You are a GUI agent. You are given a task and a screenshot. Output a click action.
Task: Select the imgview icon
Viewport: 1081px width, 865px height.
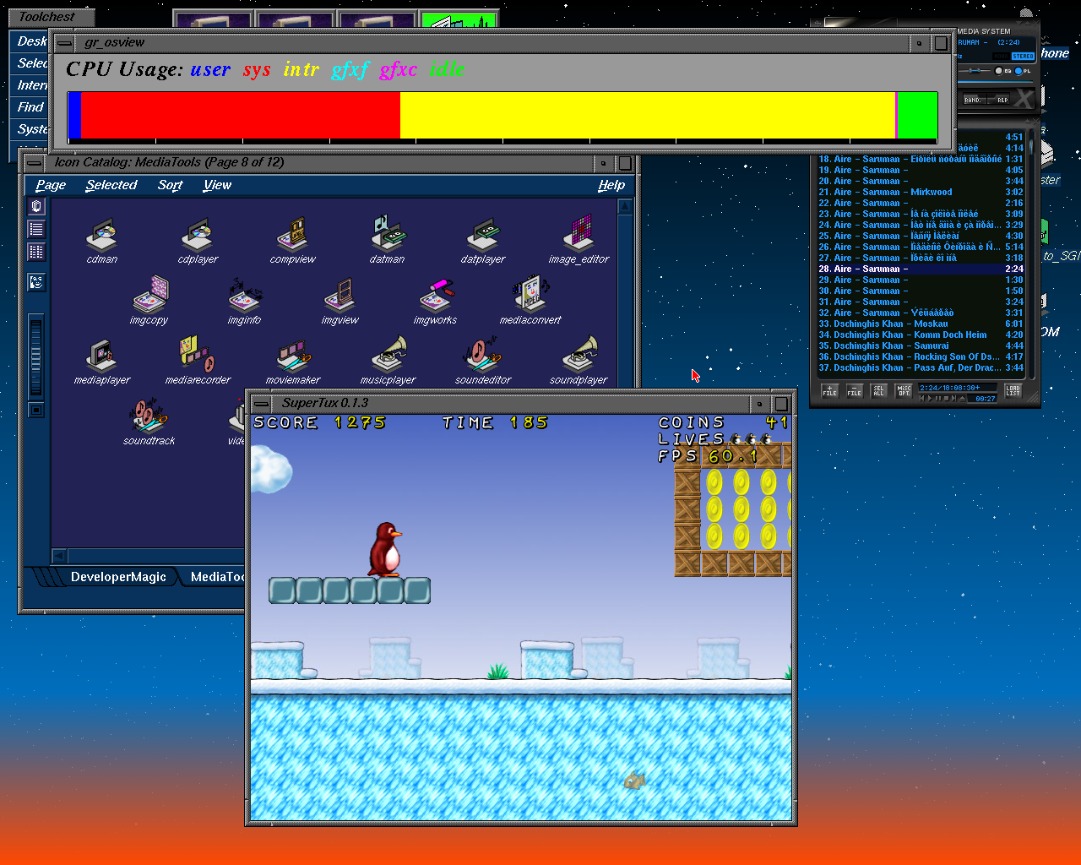(x=340, y=302)
